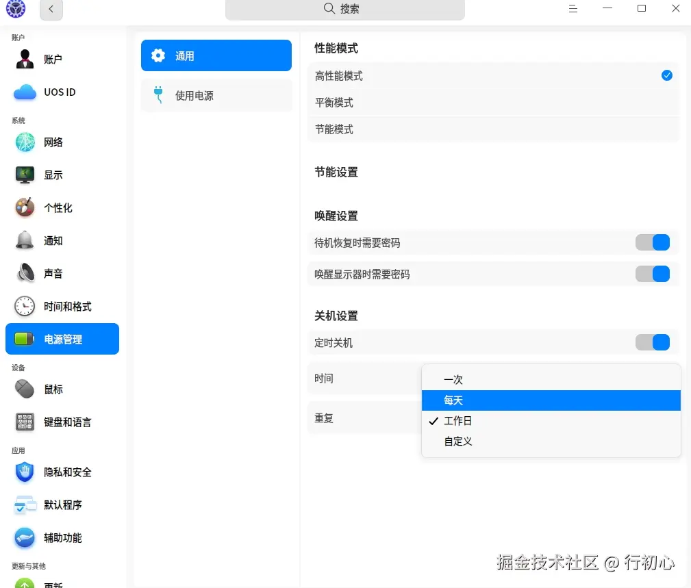Click the 电源管理 label in sidebar
The height and width of the screenshot is (588, 691).
click(x=63, y=339)
